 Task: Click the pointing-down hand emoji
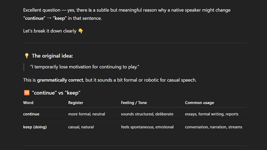pyautogui.click(x=81, y=31)
